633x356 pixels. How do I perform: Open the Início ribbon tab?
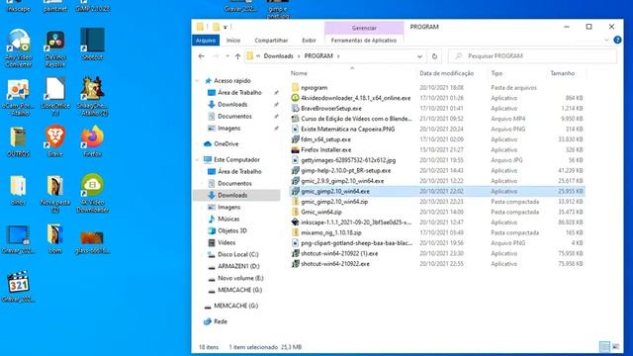point(233,41)
